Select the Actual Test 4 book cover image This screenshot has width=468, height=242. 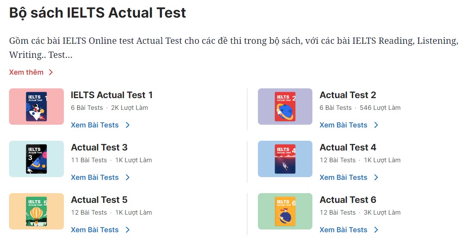pyautogui.click(x=285, y=159)
